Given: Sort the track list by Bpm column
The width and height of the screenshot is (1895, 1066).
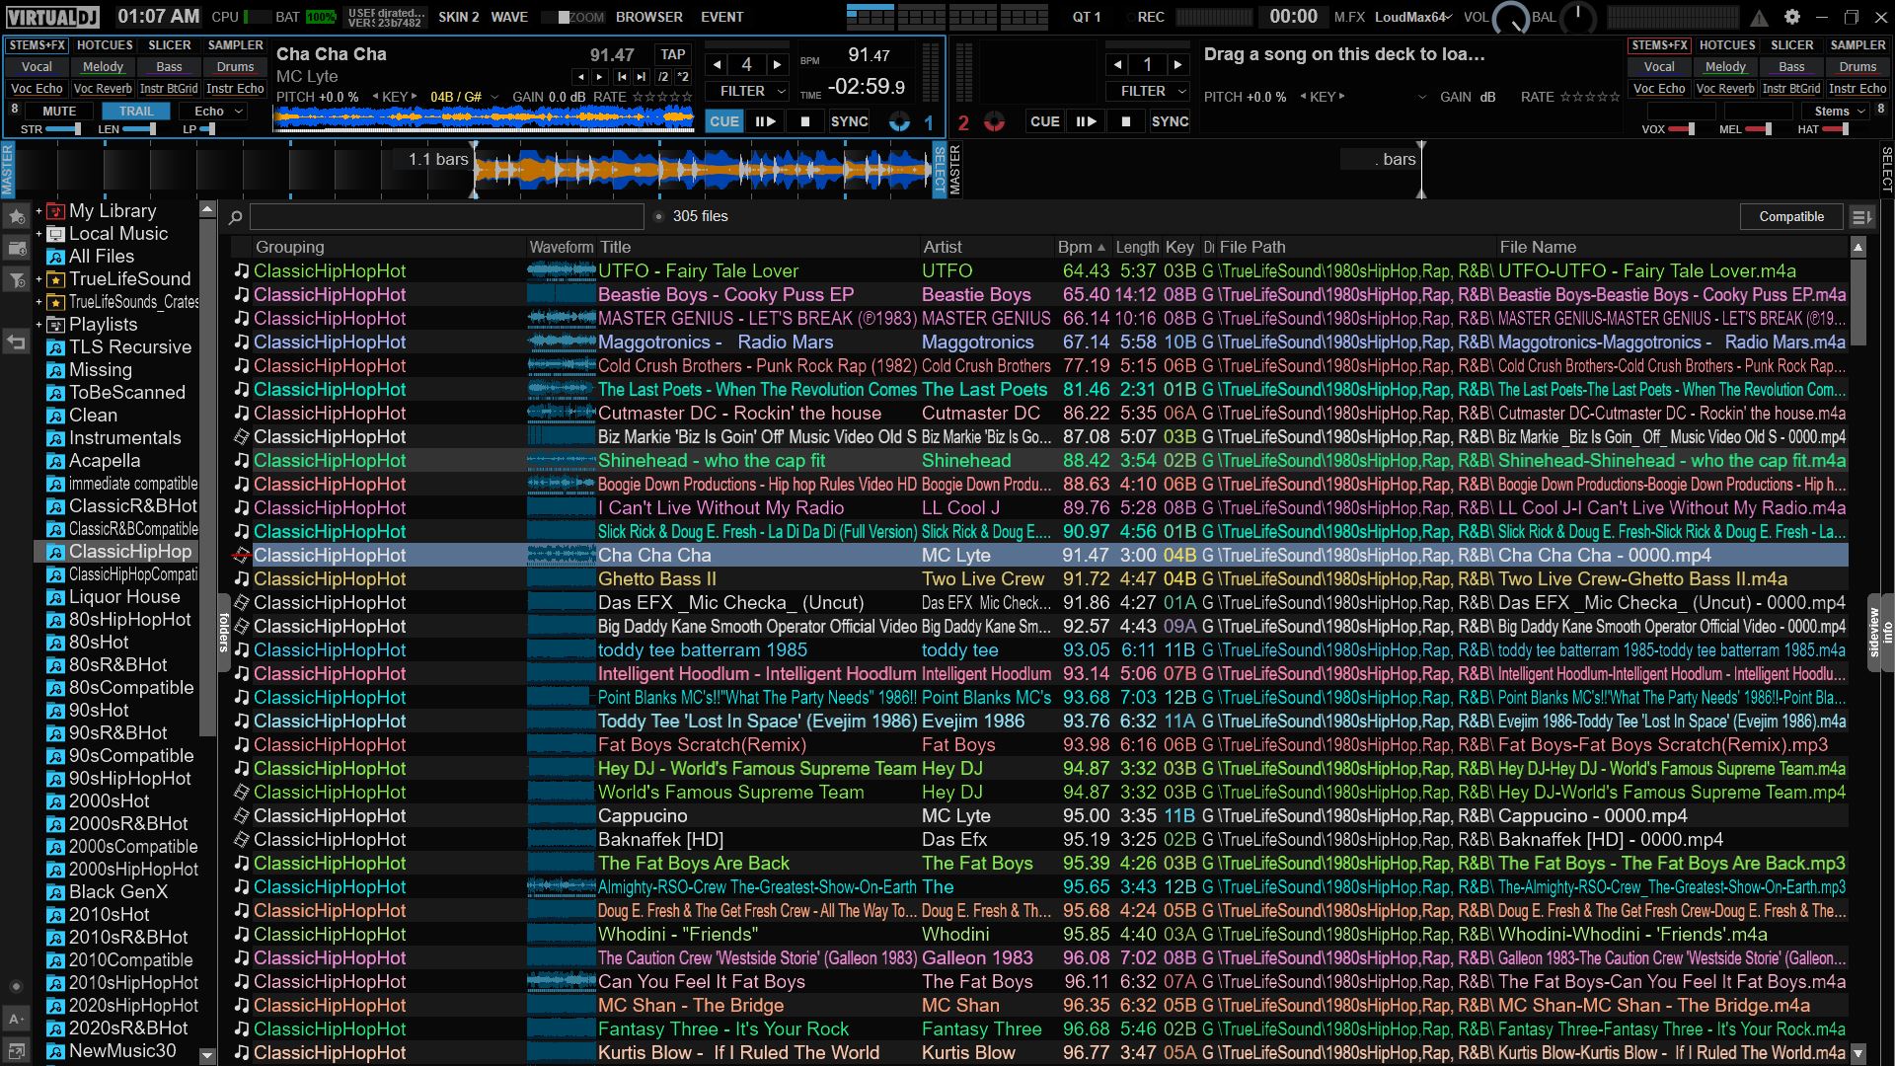Looking at the screenshot, I should [1082, 248].
